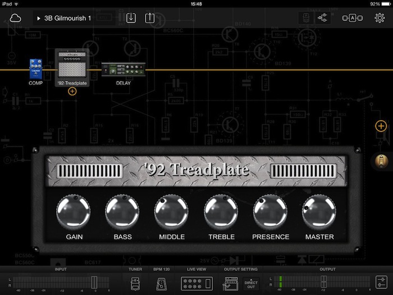Image resolution: width=393 pixels, height=295 pixels.
Task: Switch to Live View
Action: point(196,283)
